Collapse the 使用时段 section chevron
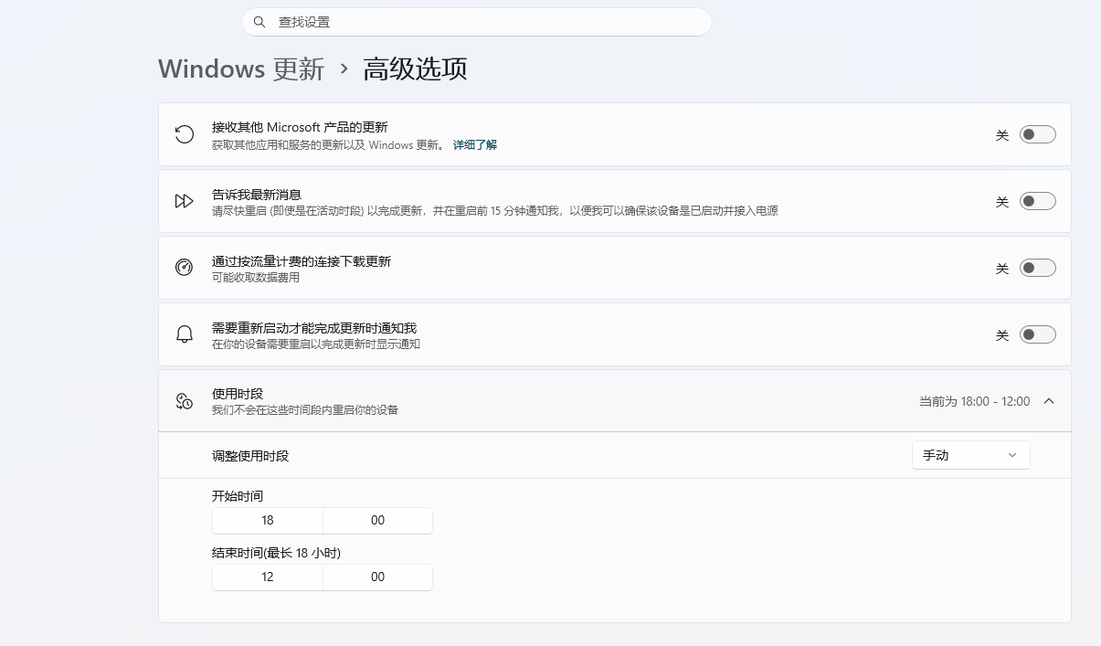Screen dimensions: 1101x646 pyautogui.click(x=1049, y=401)
